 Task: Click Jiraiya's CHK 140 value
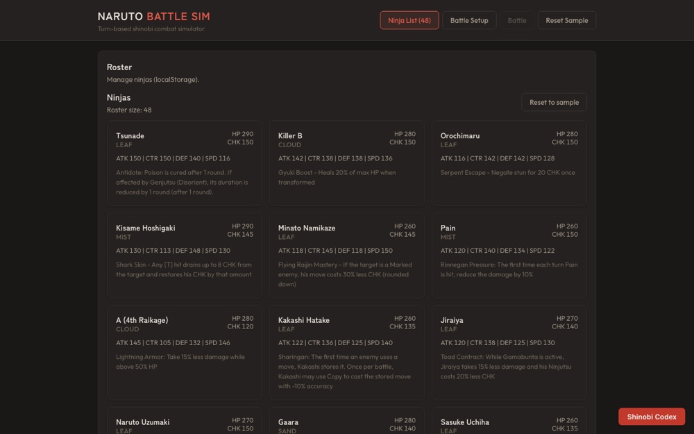(x=565, y=326)
